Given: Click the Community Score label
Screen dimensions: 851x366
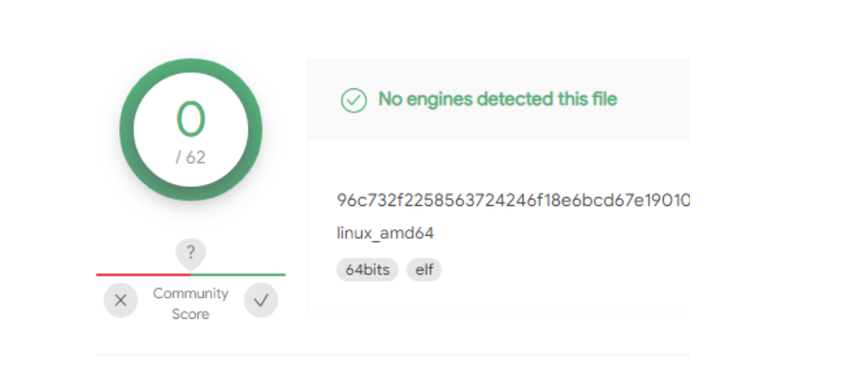Looking at the screenshot, I should 190,304.
